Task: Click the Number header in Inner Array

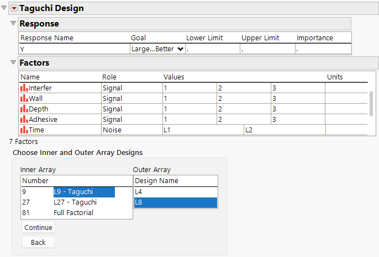Action: click(x=35, y=181)
